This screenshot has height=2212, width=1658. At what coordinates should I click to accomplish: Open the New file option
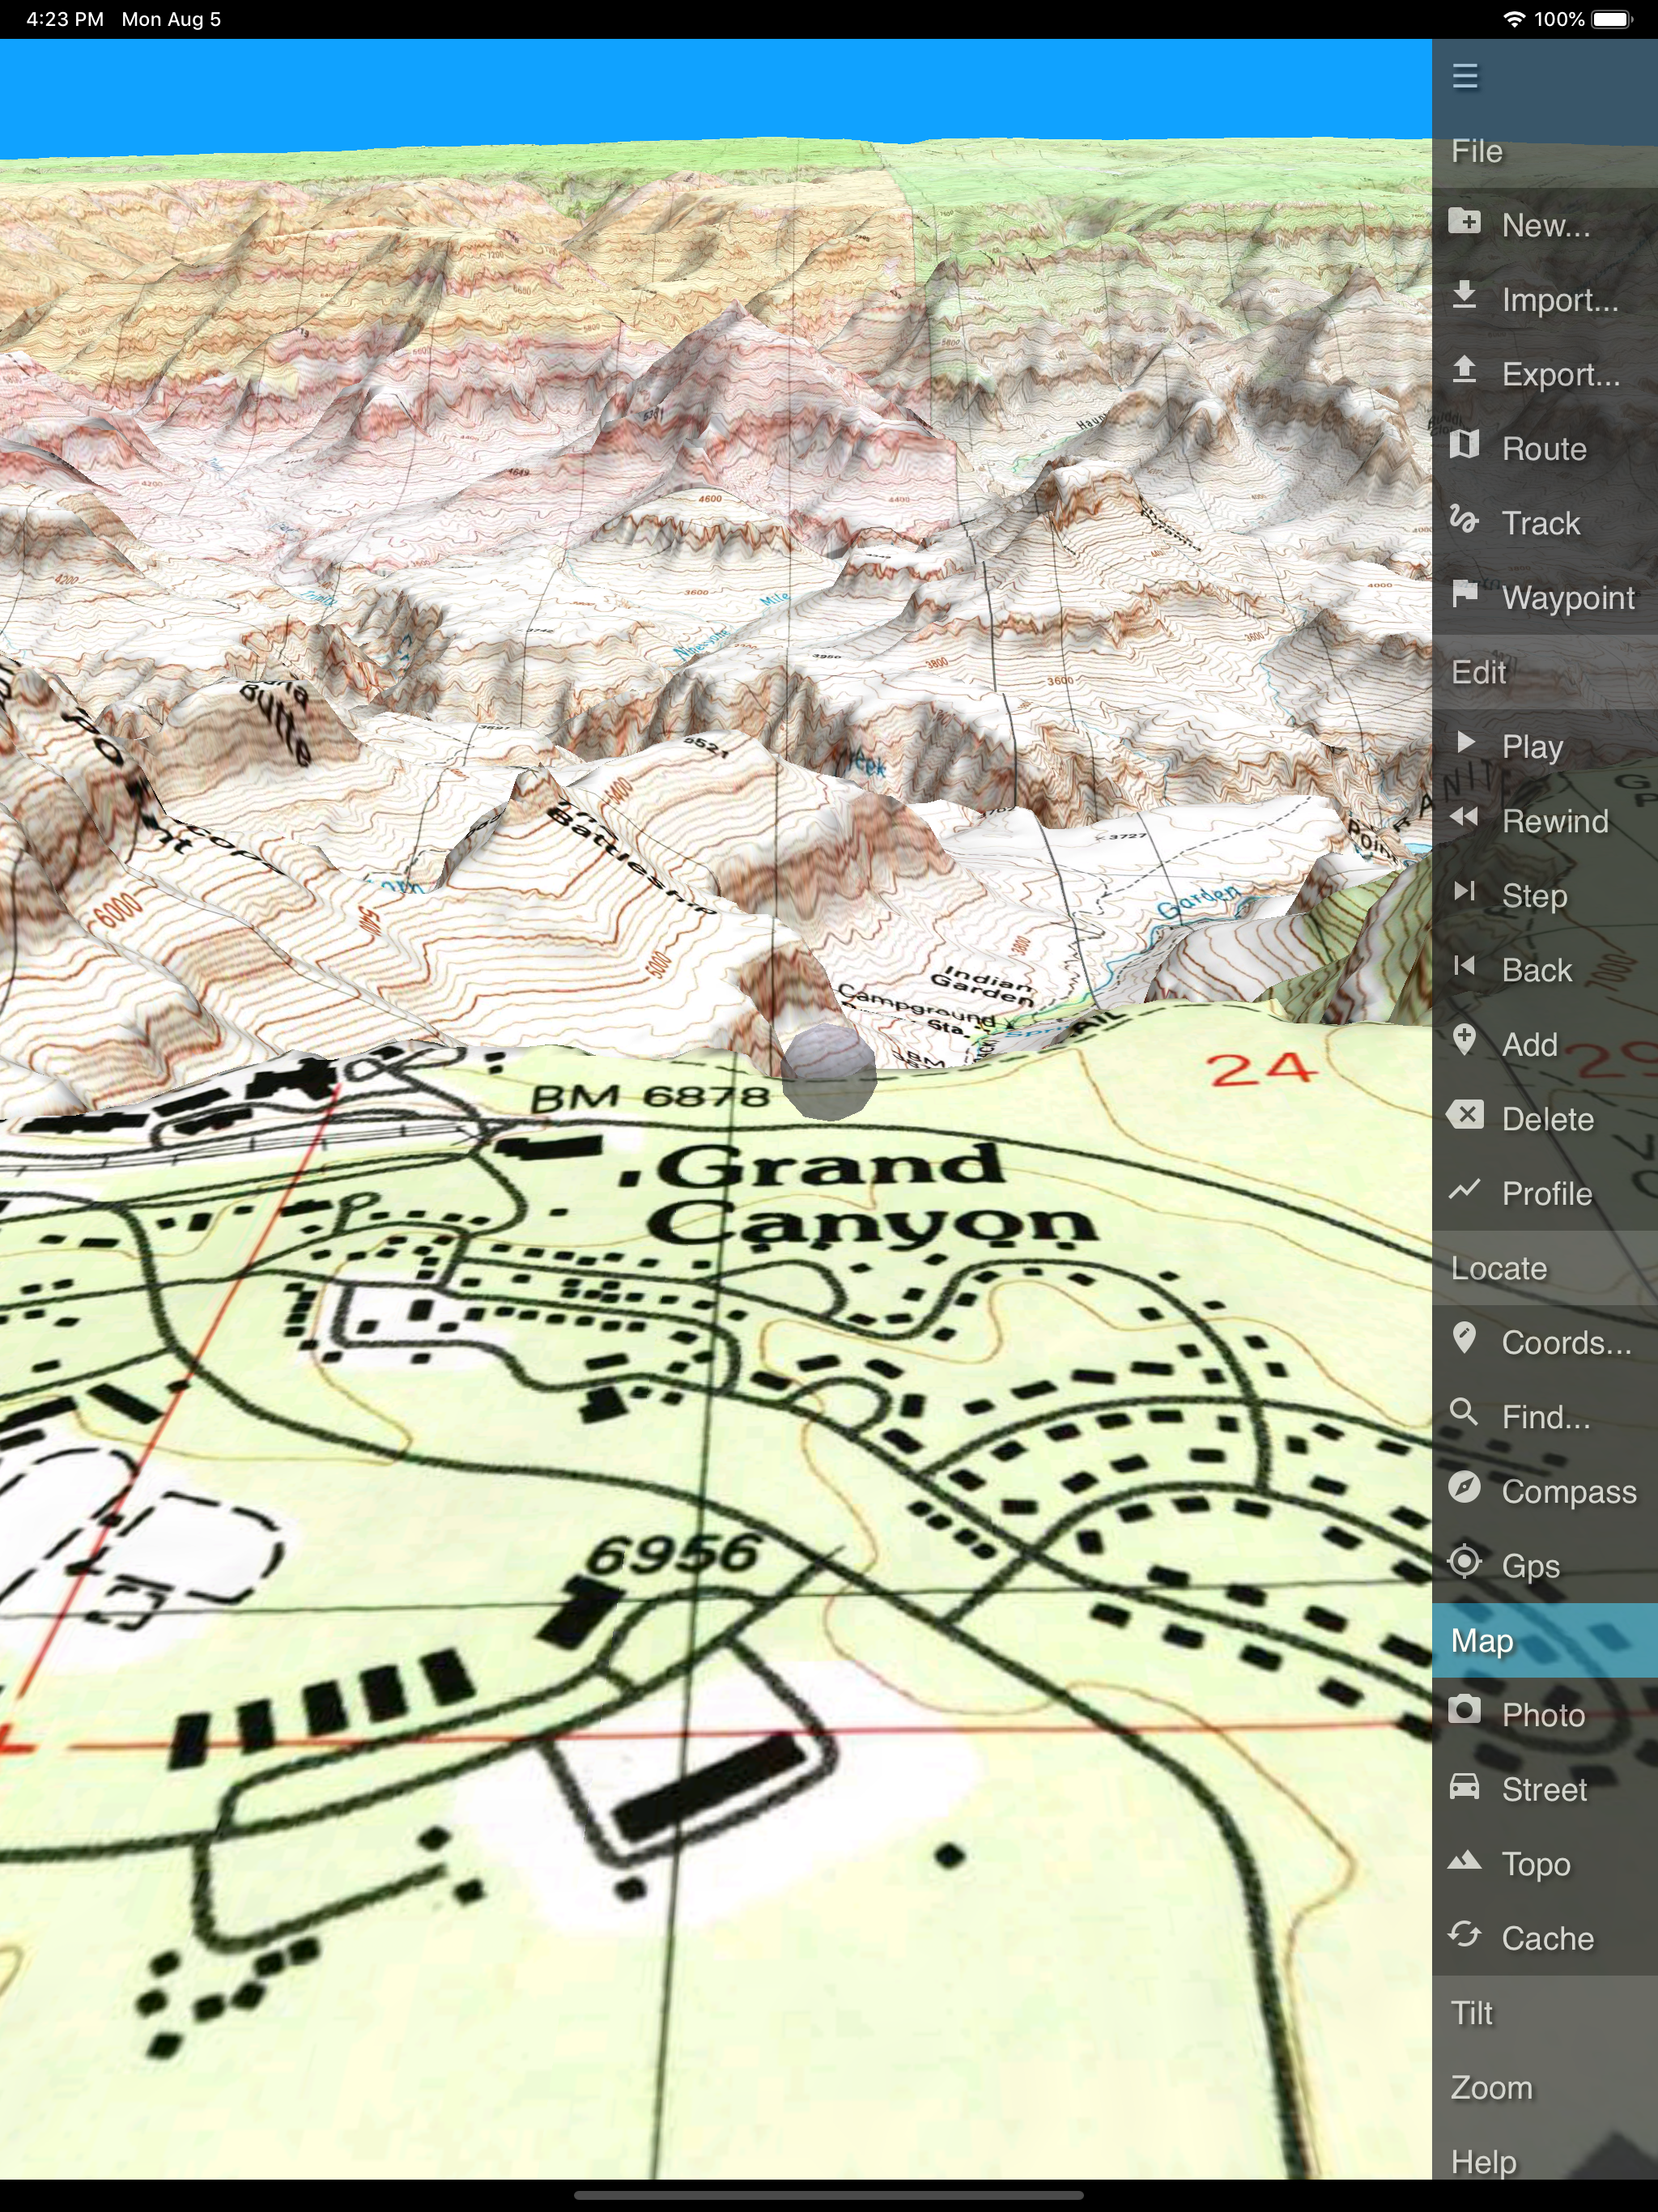(x=1543, y=225)
